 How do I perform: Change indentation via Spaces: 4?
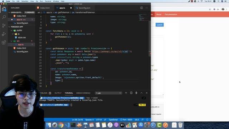(89, 120)
